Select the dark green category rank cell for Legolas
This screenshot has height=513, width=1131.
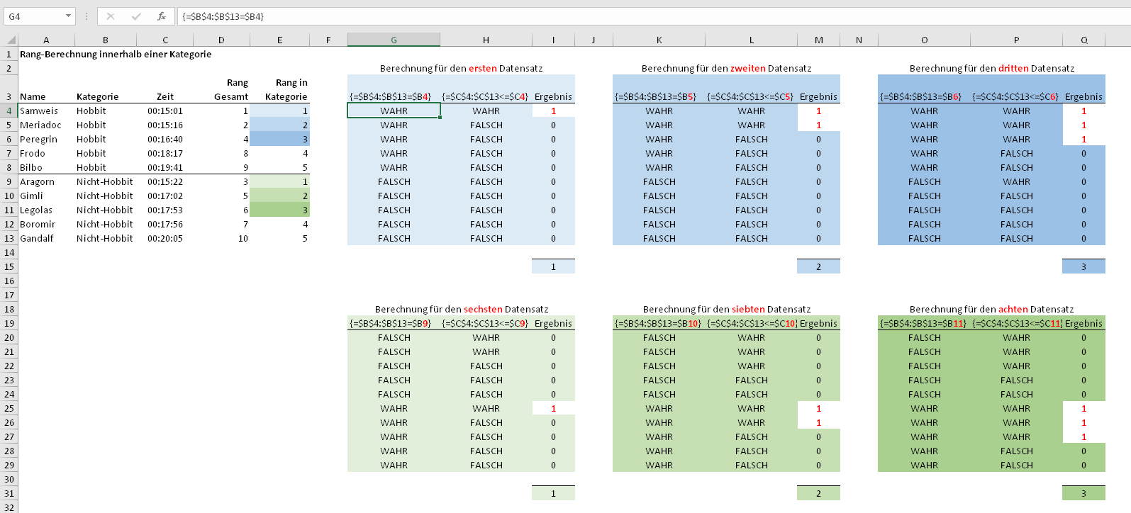click(280, 210)
